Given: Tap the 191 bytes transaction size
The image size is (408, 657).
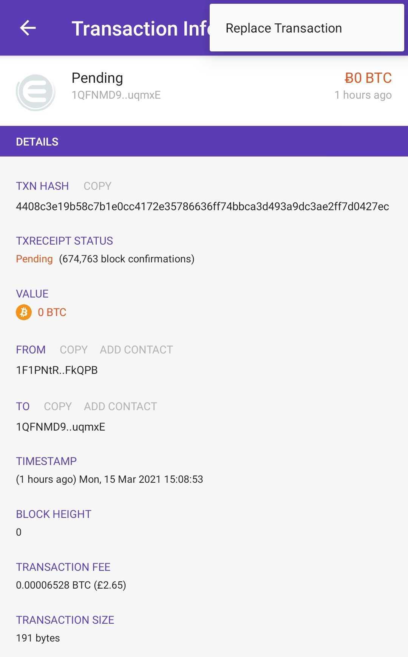Looking at the screenshot, I should point(38,638).
